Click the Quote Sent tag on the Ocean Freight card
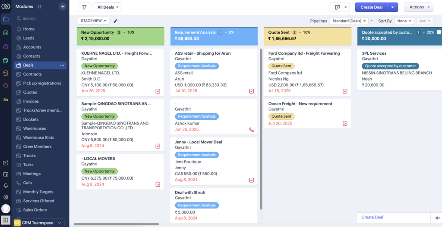The height and width of the screenshot is (227, 442). coord(281,116)
